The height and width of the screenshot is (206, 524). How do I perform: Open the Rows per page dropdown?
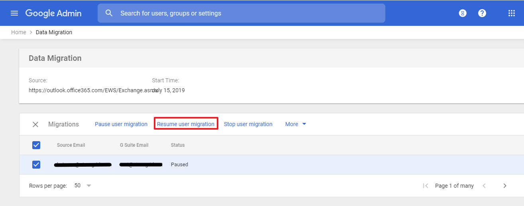tap(83, 186)
